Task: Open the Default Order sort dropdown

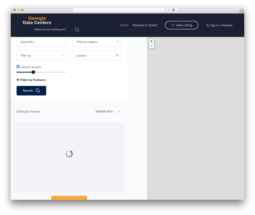Action: [x=108, y=111]
